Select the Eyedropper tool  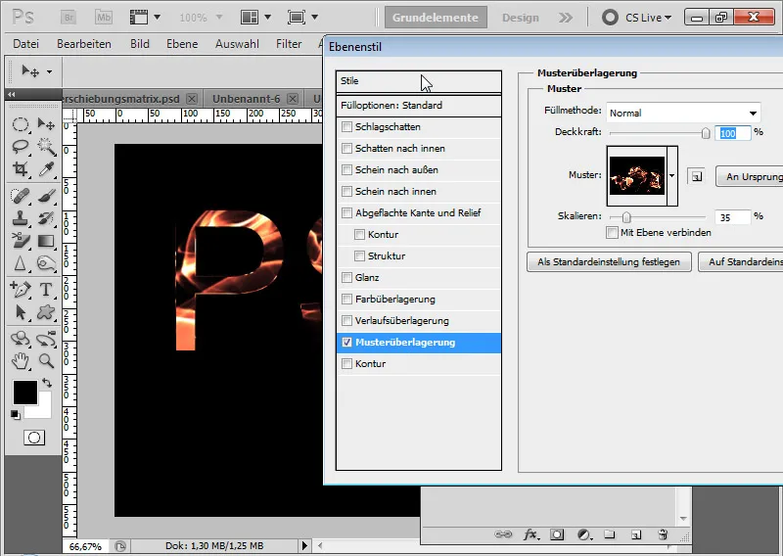(x=46, y=168)
